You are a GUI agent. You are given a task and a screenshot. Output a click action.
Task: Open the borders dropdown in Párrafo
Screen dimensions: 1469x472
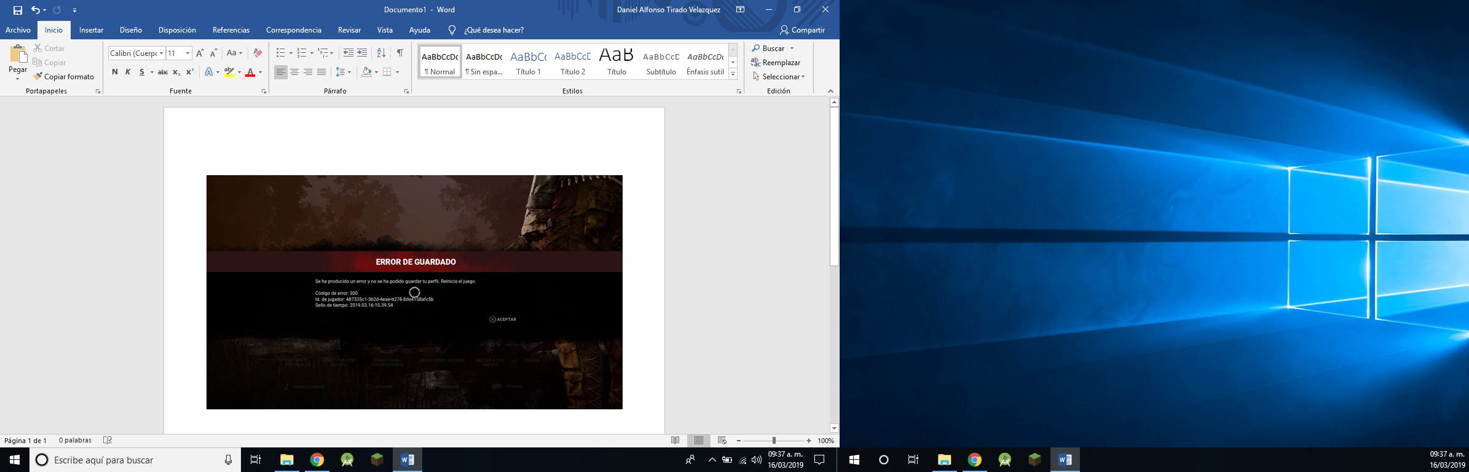[397, 72]
